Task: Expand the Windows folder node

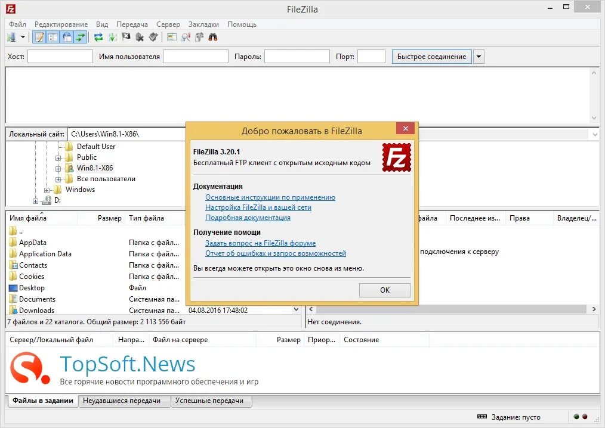Action: click(x=47, y=190)
